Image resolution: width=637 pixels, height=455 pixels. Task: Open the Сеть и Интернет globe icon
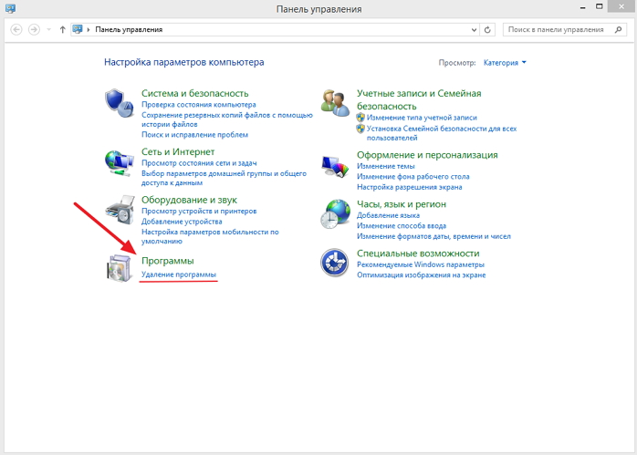tap(119, 162)
